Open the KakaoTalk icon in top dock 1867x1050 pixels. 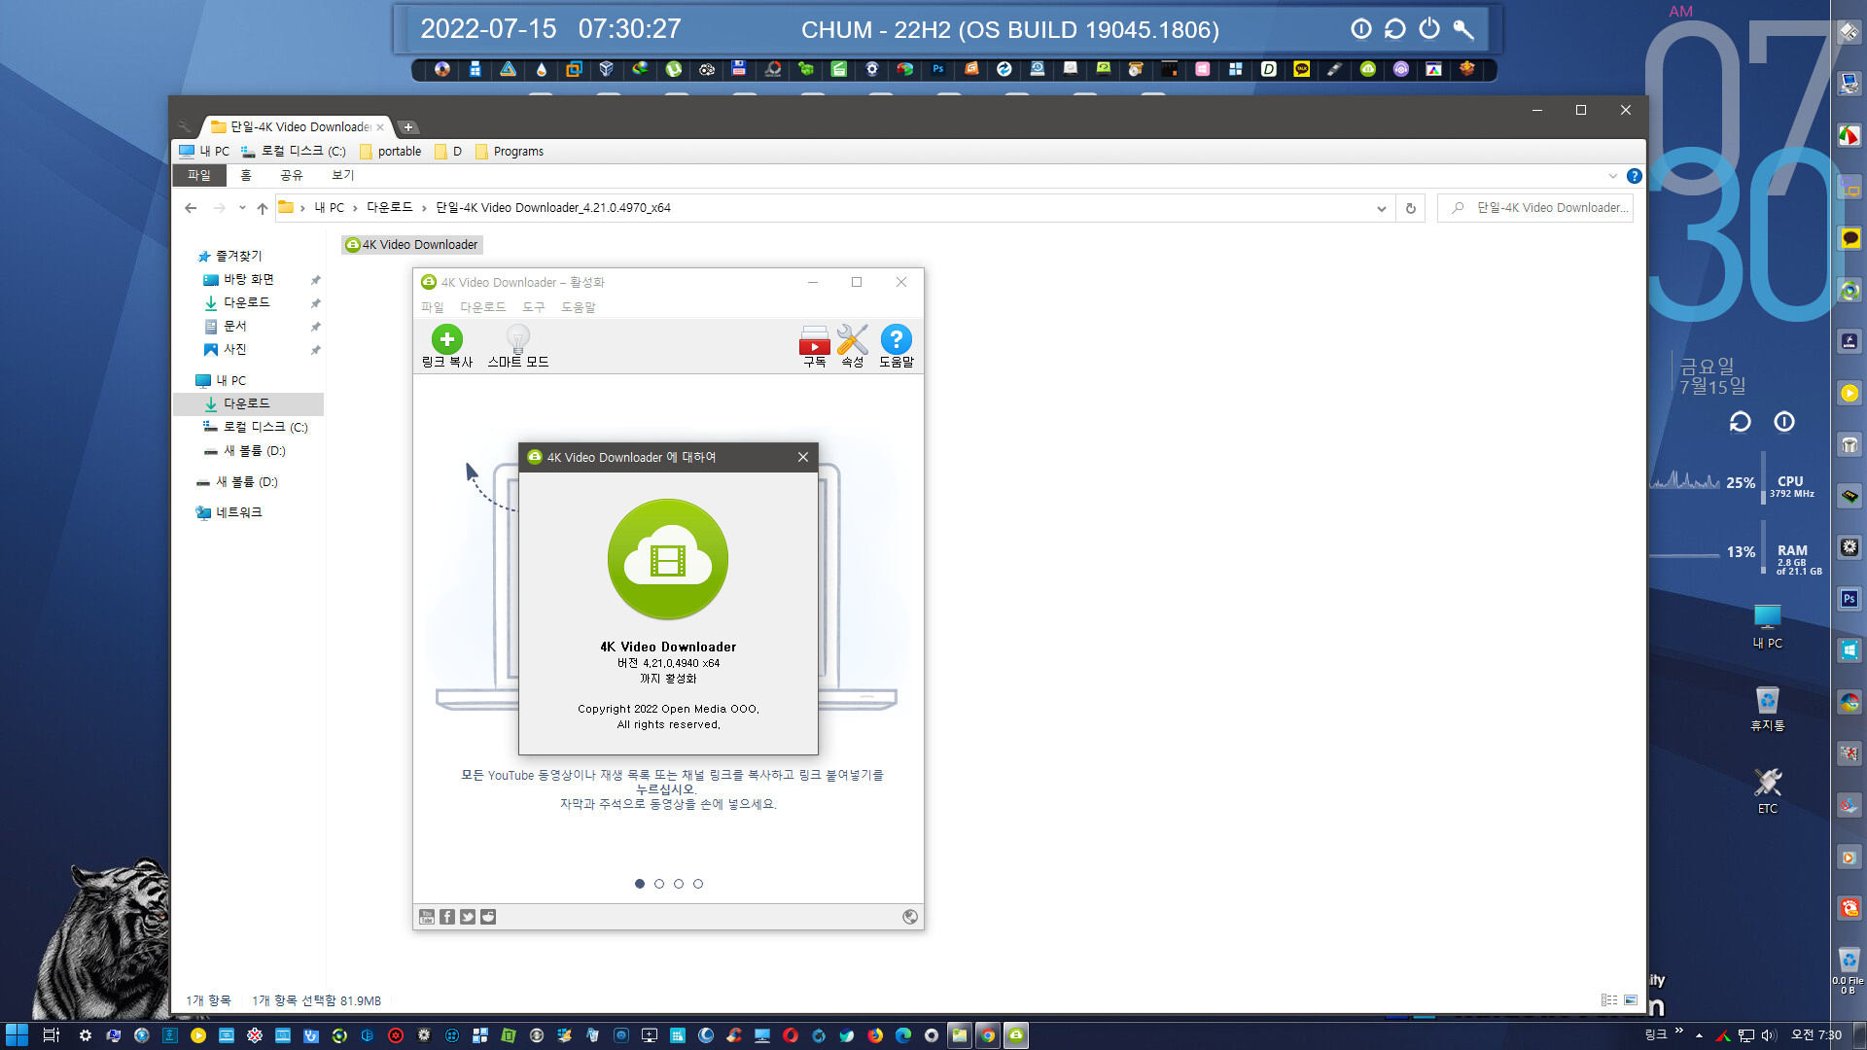(1302, 69)
